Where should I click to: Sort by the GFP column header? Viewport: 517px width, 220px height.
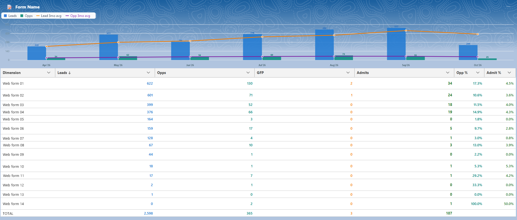[x=260, y=73]
